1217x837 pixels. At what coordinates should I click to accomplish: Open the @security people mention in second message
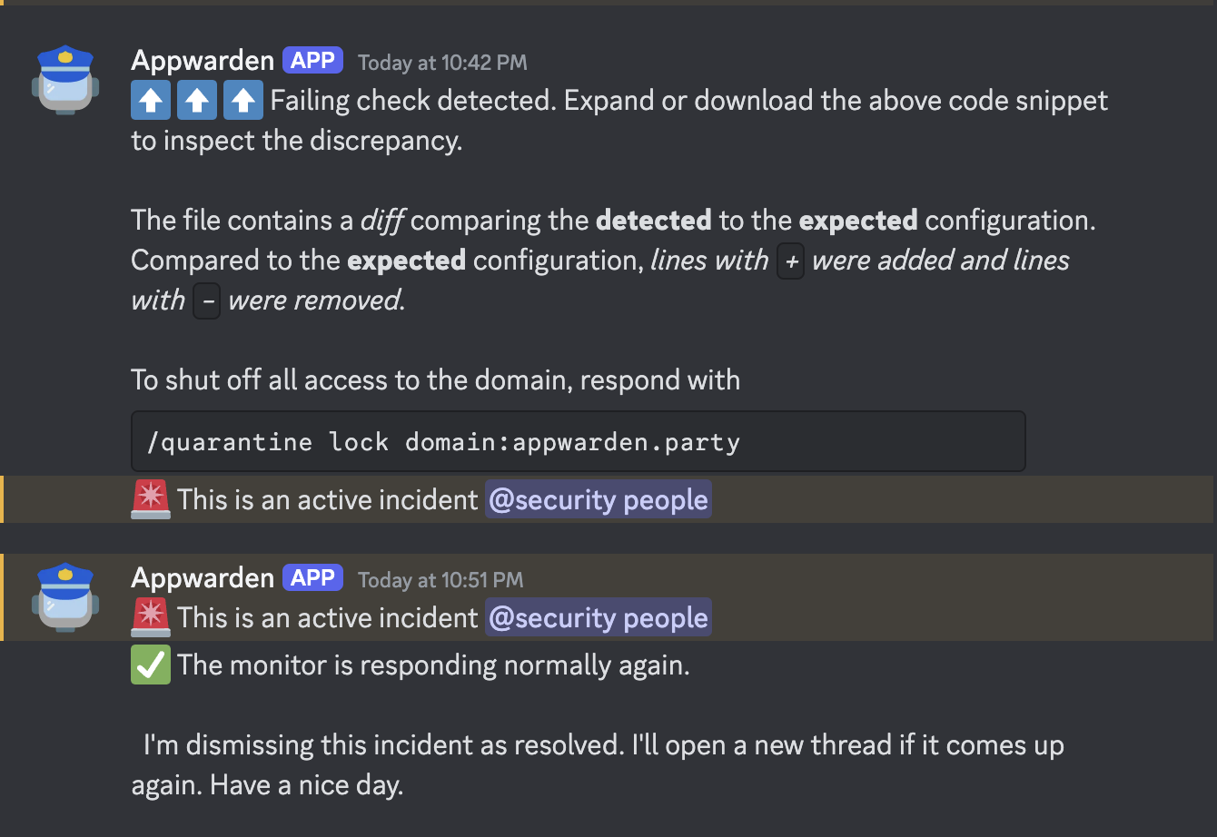coord(598,617)
